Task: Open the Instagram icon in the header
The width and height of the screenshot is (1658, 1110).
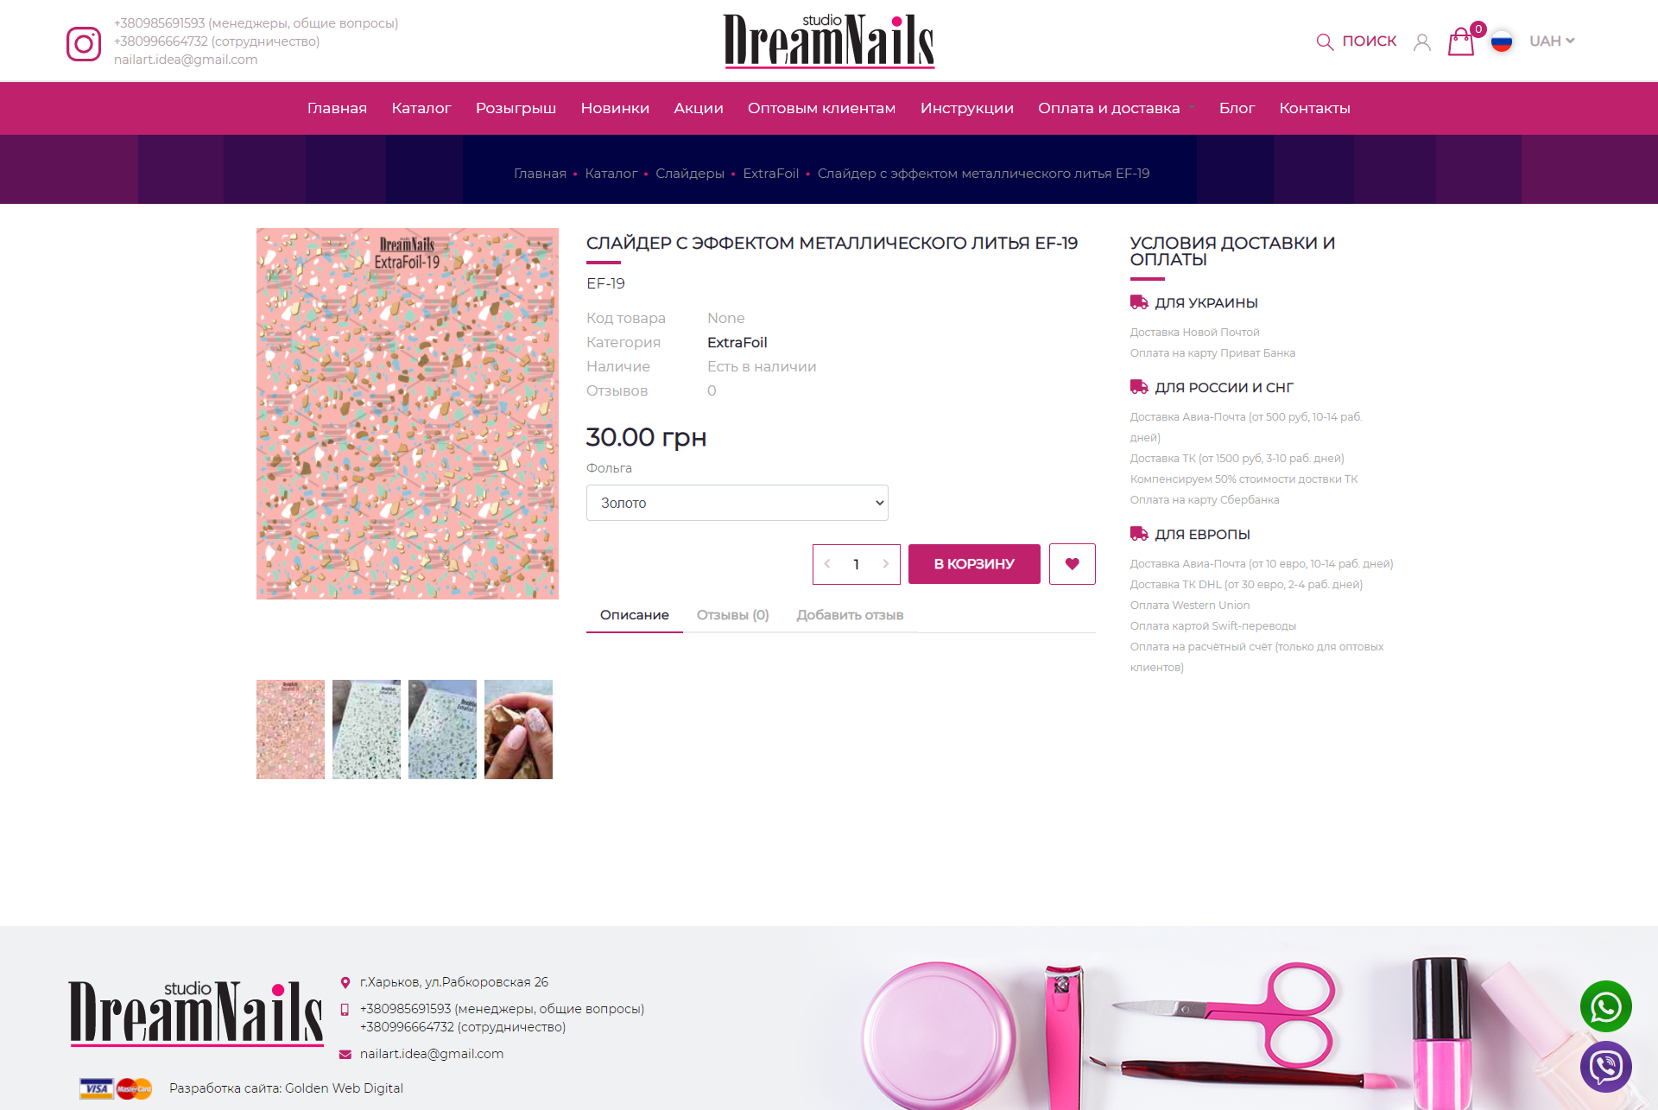Action: (84, 43)
